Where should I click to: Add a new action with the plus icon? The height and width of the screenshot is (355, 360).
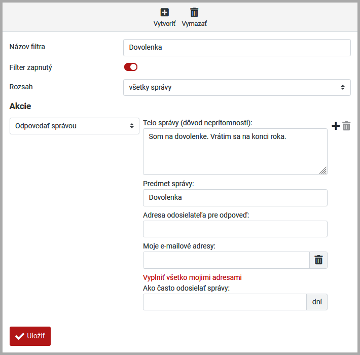tap(336, 126)
